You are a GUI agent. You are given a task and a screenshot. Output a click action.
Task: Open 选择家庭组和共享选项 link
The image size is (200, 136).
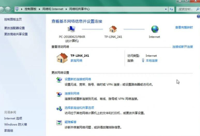(79, 108)
